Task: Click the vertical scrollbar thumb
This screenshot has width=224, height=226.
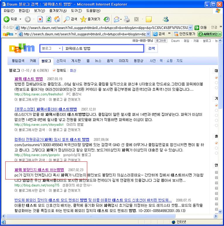Action: tap(220, 76)
